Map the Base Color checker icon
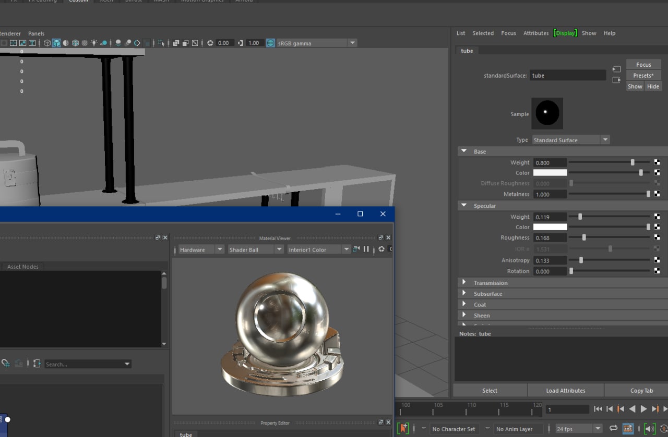 click(x=657, y=172)
